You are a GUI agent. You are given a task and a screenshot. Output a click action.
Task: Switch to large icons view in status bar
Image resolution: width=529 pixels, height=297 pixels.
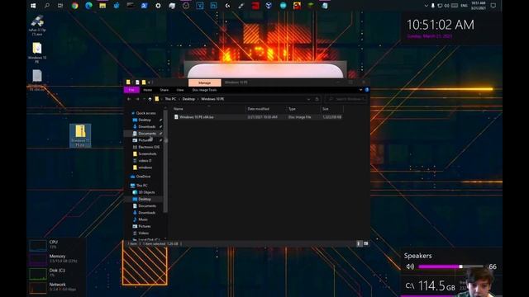(x=365, y=243)
